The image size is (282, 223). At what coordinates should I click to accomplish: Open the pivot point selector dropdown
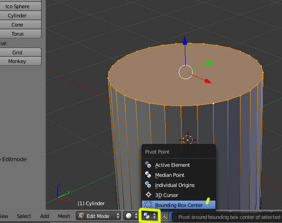point(150,216)
